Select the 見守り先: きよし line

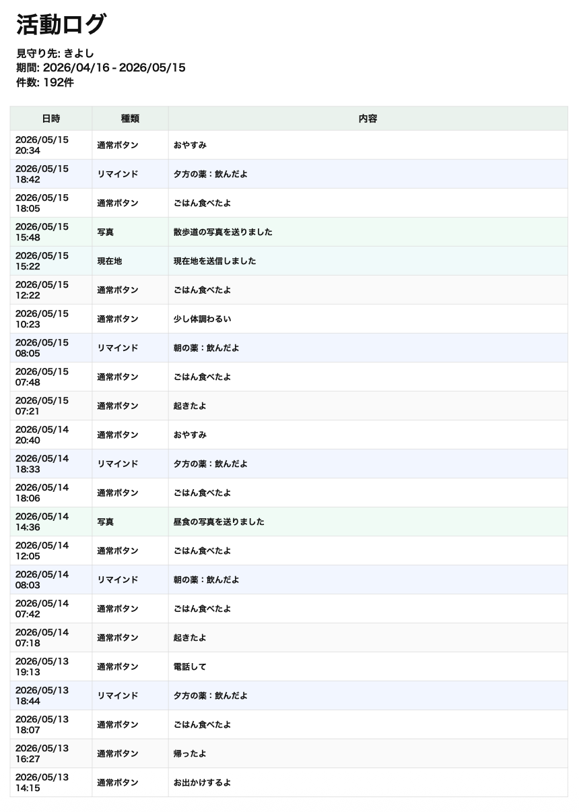[55, 53]
